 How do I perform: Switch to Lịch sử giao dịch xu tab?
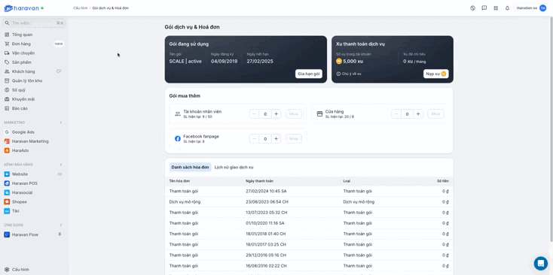(x=234, y=168)
